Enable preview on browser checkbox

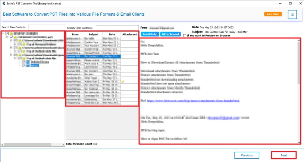[185, 36]
